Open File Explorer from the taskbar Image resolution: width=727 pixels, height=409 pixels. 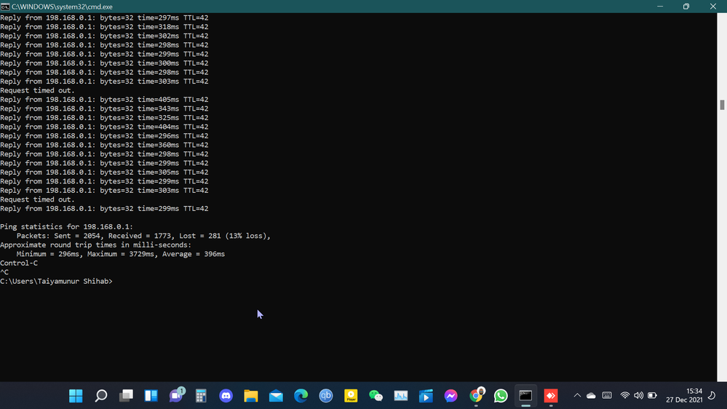251,396
